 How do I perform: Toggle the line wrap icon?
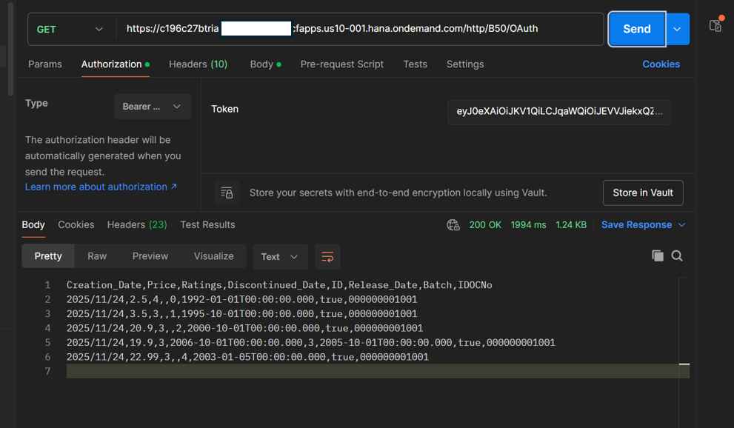point(327,257)
